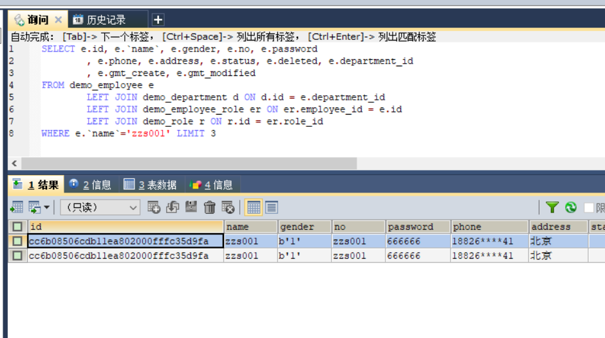Sort by the password column header

(418, 227)
